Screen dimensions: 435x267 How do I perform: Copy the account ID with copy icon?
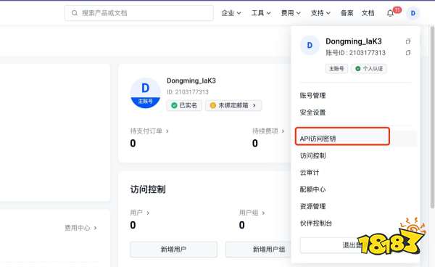pos(408,53)
